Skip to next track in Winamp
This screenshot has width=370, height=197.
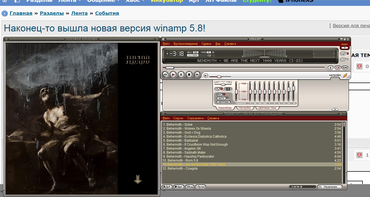point(197,75)
